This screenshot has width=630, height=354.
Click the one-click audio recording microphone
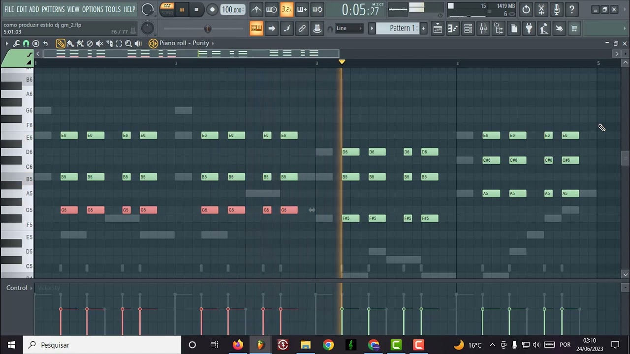point(557,9)
